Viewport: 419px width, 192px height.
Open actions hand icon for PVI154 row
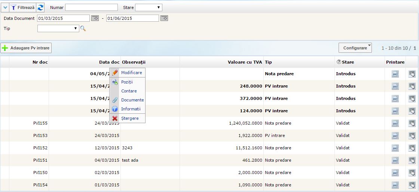[x=412, y=185]
